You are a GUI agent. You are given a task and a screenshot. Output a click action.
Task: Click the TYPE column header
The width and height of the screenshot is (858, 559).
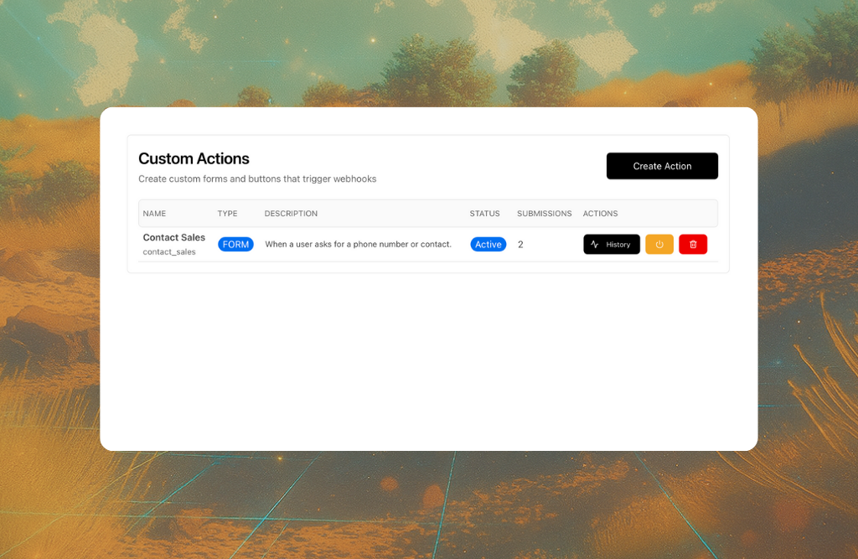[227, 214]
